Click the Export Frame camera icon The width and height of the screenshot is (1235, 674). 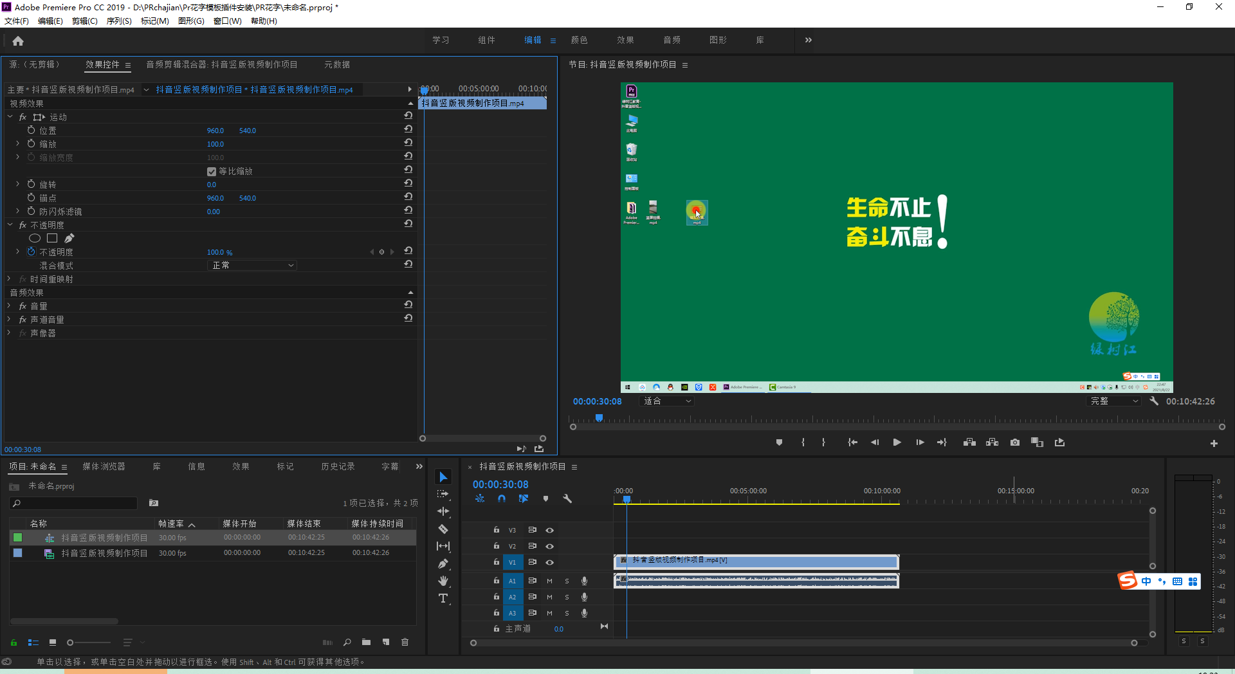tap(1014, 442)
